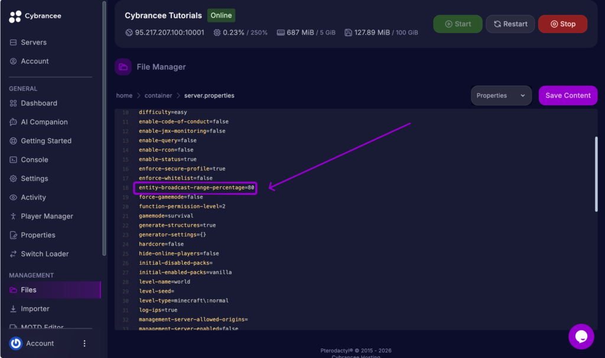Click the AI Companion robot icon
The image size is (605, 358).
click(13, 122)
